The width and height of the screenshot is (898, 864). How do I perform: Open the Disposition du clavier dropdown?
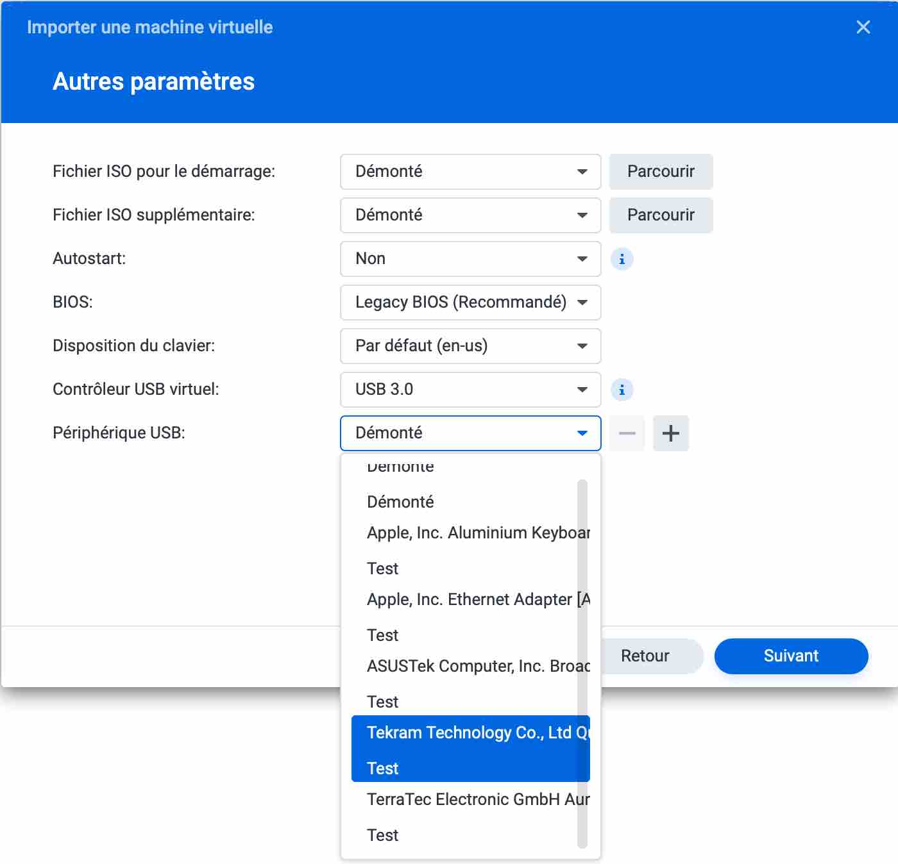tap(470, 346)
